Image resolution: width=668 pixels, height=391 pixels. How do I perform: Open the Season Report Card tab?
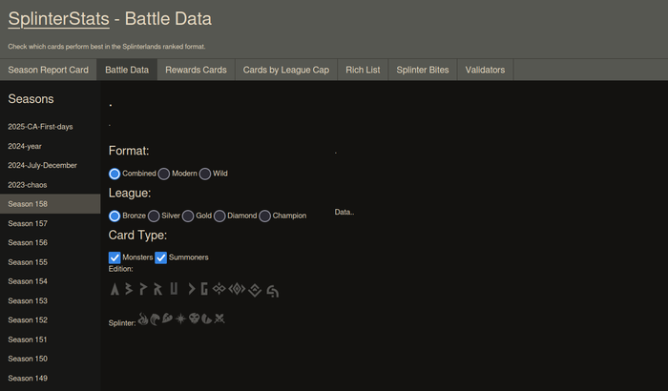(48, 70)
